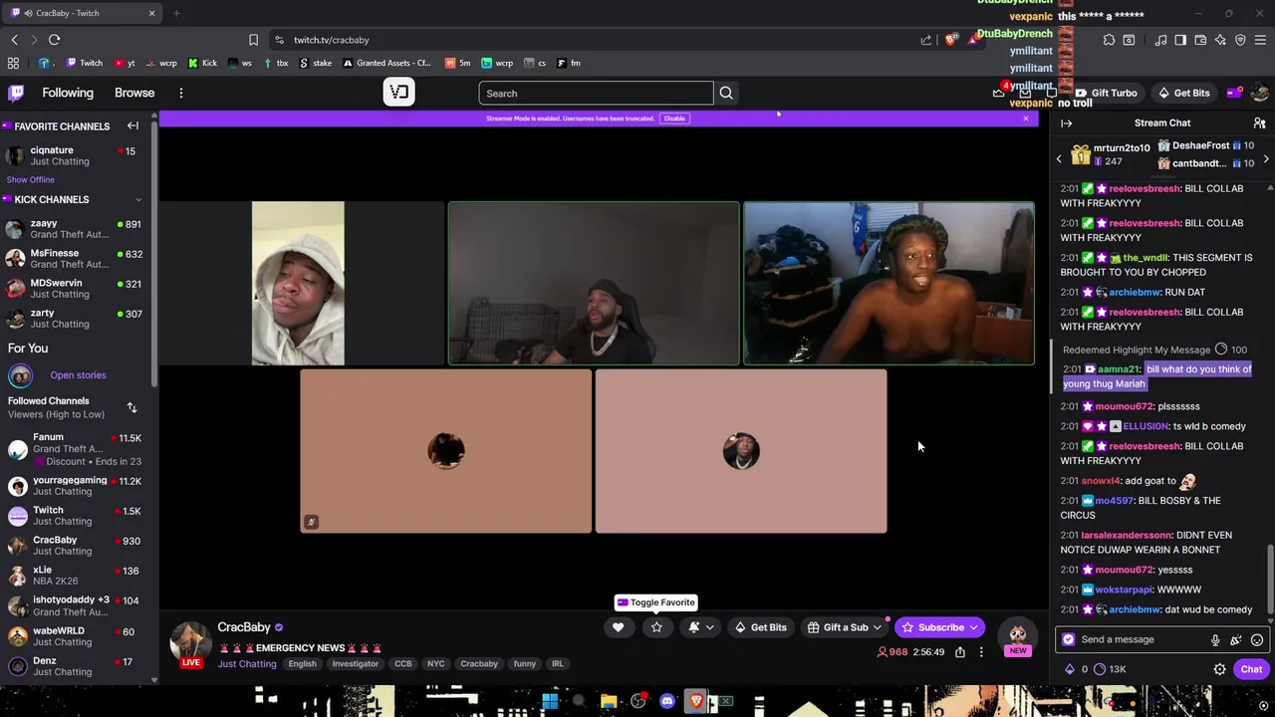Click the Show Offline link
The width and height of the screenshot is (1275, 717).
pyautogui.click(x=31, y=180)
